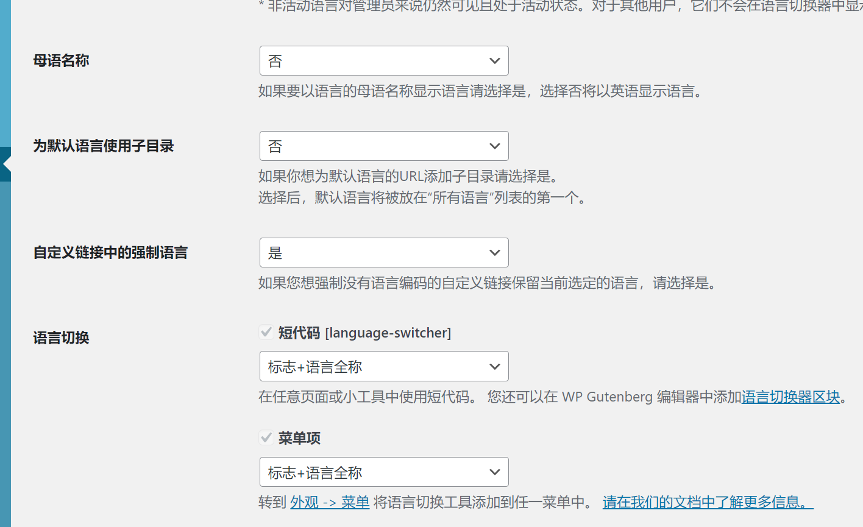The height and width of the screenshot is (527, 863).
Task: Click the grey checkmark beside 菜单项
Action: click(266, 437)
